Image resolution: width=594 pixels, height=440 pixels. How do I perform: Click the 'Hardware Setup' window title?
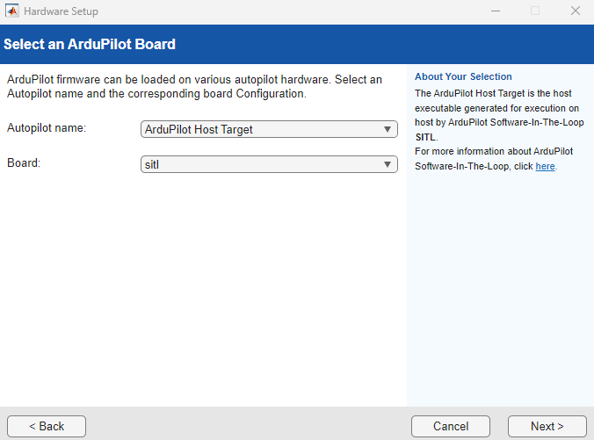pos(61,11)
